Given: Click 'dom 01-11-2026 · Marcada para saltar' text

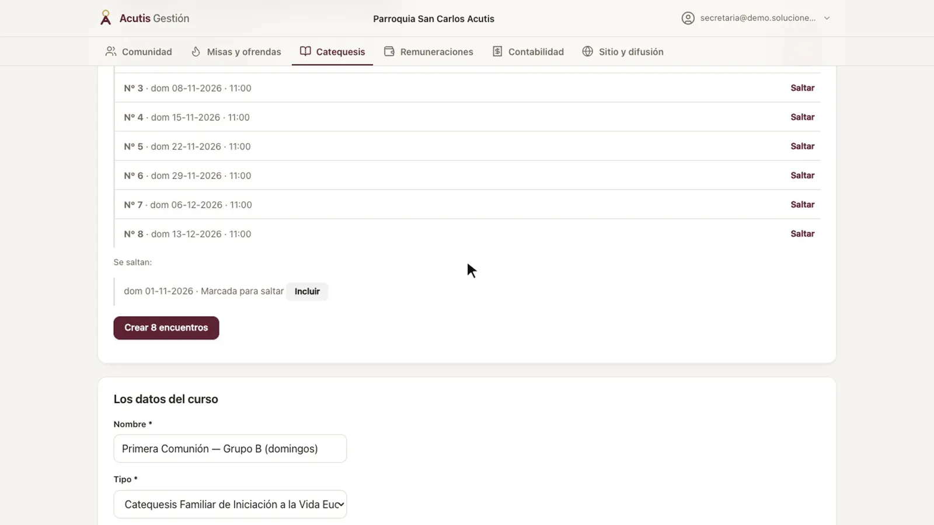Looking at the screenshot, I should [x=204, y=291].
